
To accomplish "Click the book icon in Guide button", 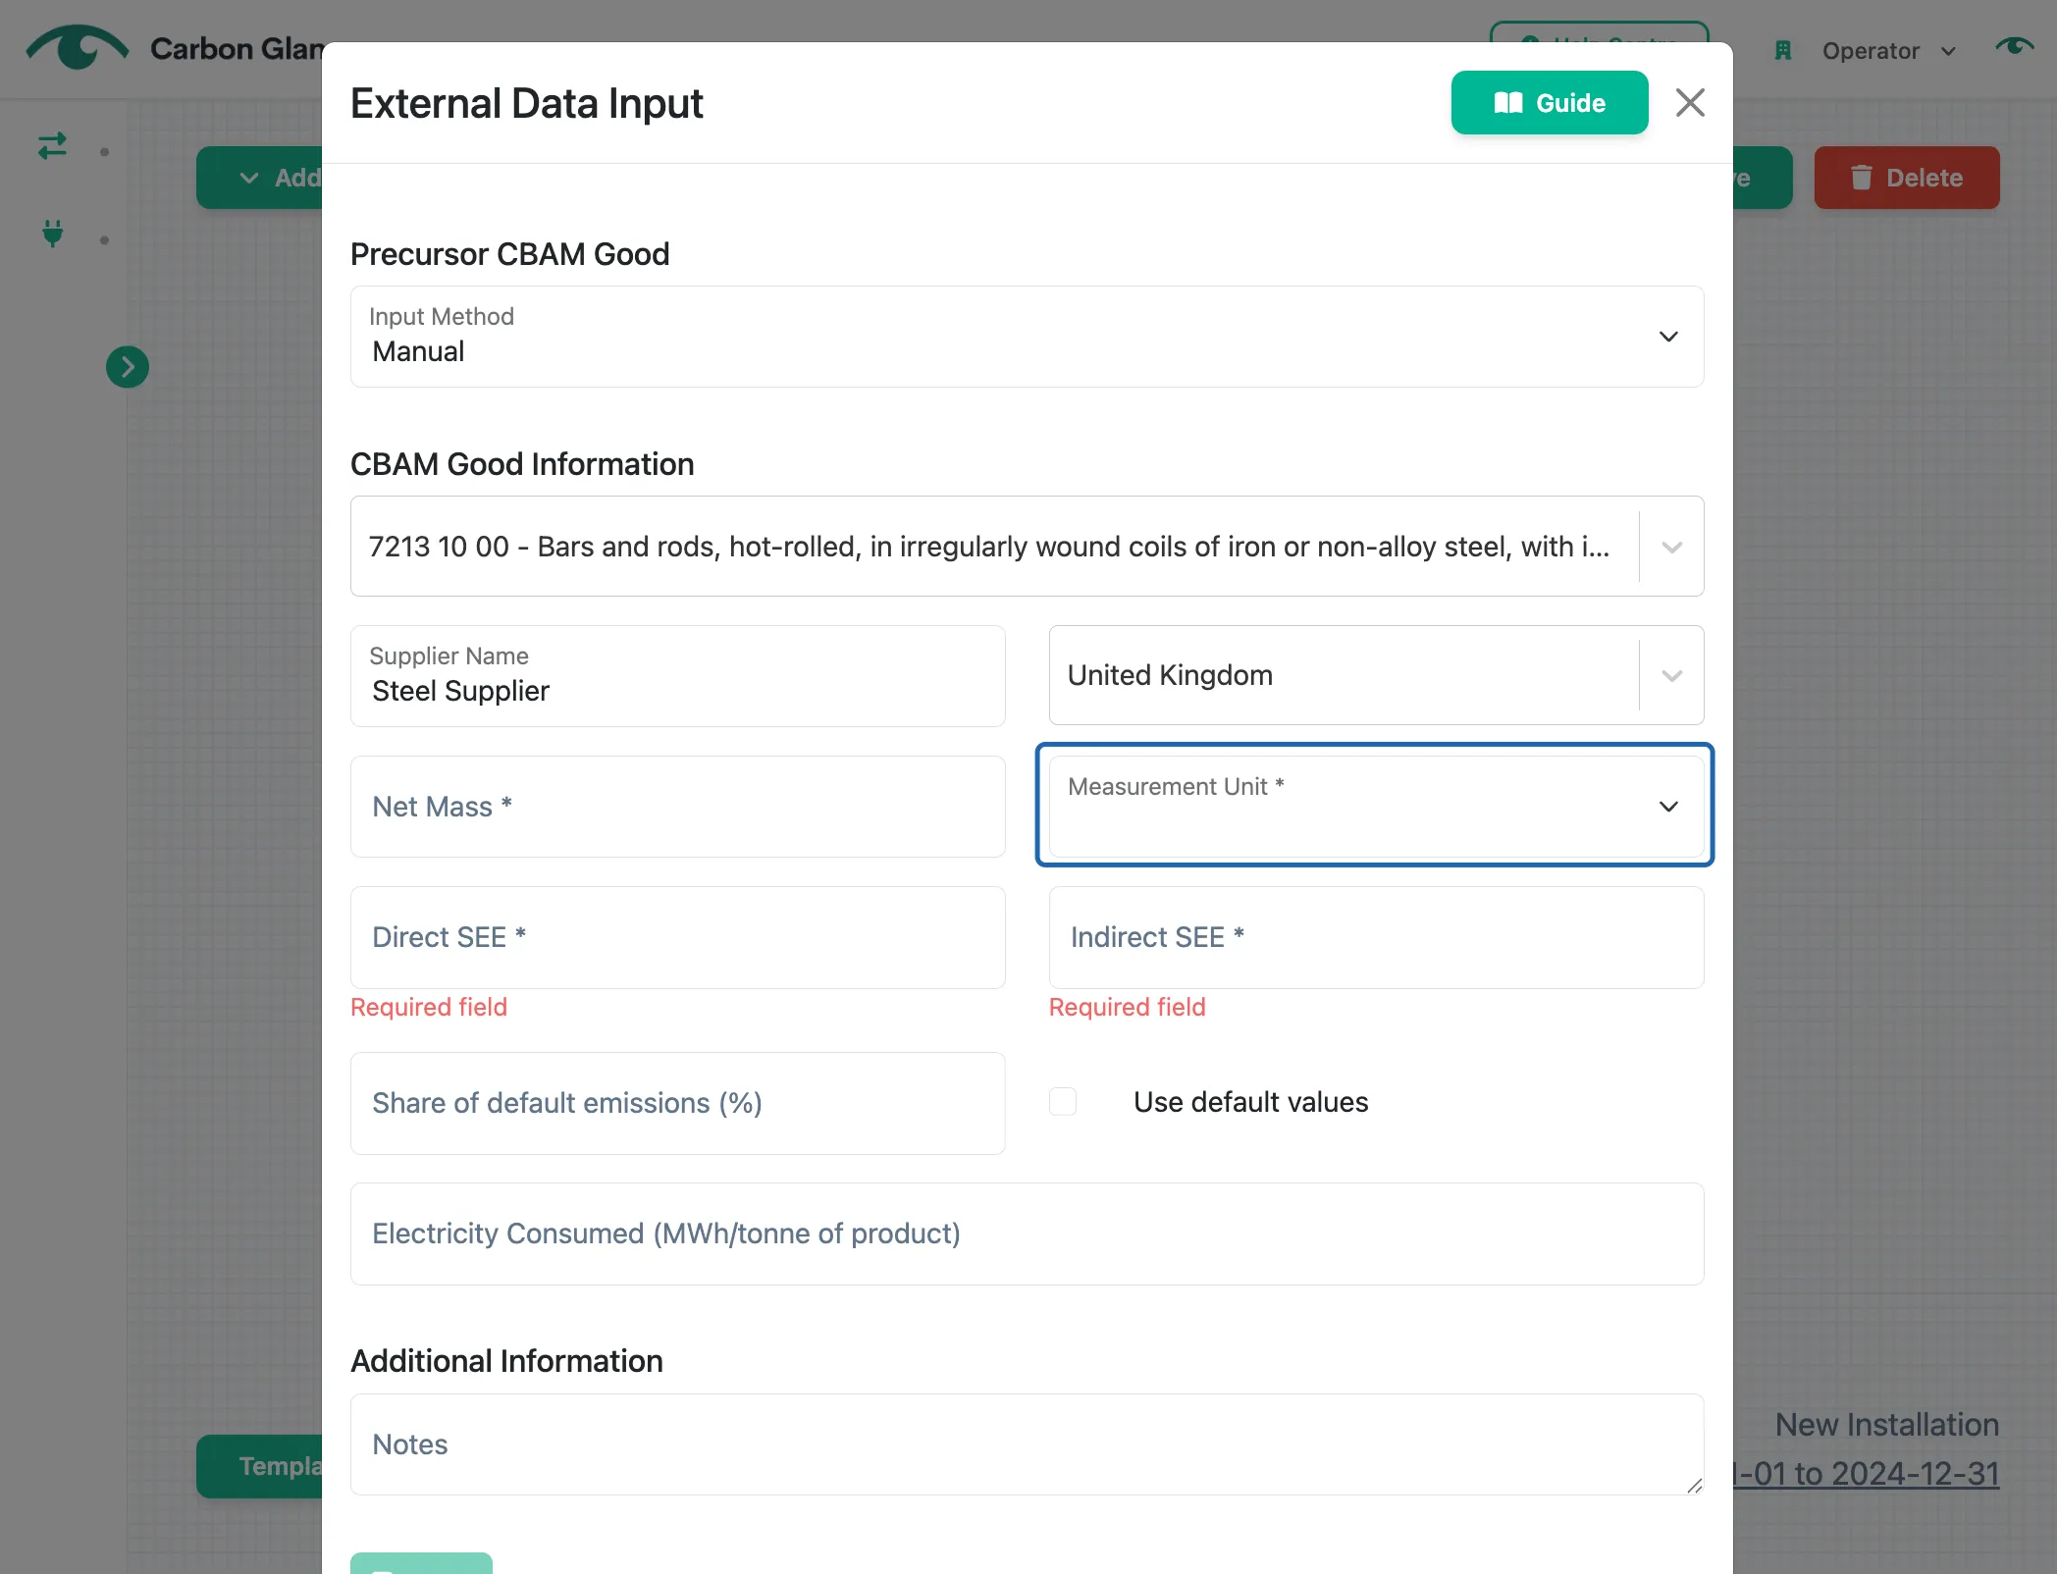I will 1508,103.
